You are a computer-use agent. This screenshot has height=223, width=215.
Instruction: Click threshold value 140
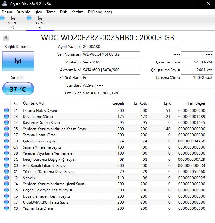[x=167, y=129]
